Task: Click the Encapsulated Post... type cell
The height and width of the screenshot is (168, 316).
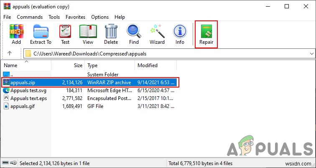Action: tap(110, 98)
